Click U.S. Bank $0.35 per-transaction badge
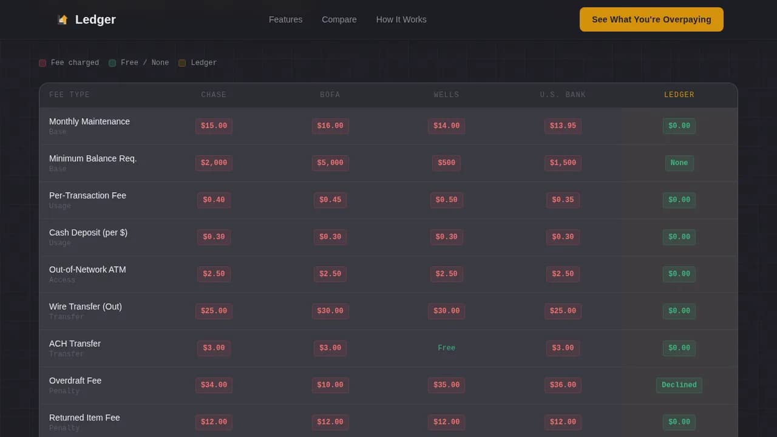 click(x=563, y=200)
